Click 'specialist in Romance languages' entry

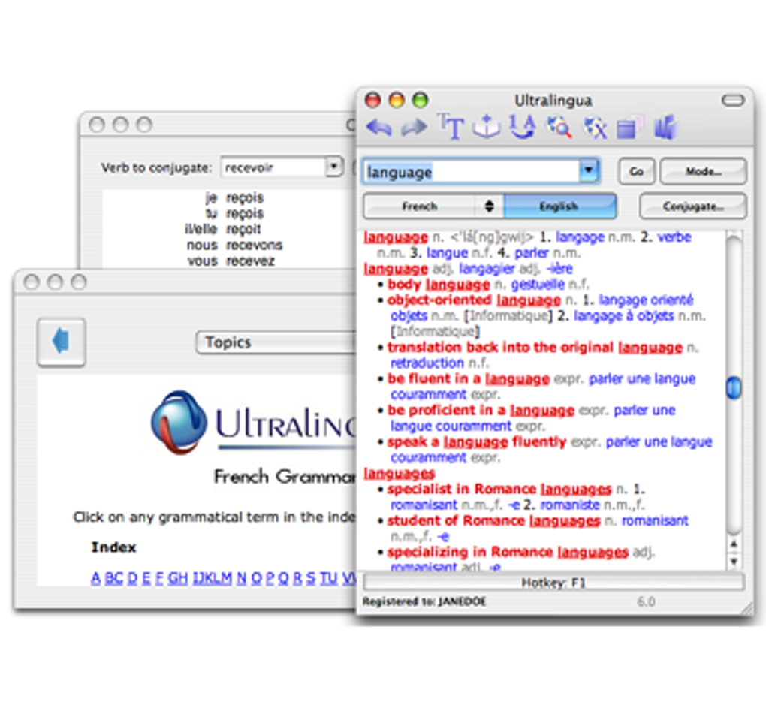pyautogui.click(x=499, y=489)
